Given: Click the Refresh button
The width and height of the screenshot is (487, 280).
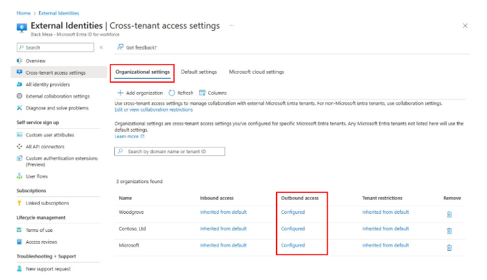Looking at the screenshot, I should 180,93.
